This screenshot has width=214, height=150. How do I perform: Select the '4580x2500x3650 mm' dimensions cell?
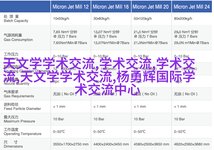click(151, 144)
